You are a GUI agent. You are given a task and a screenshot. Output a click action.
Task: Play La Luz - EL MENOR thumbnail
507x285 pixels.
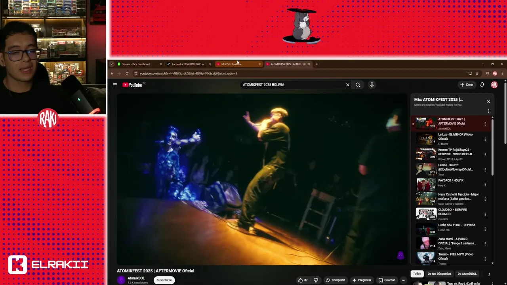pyautogui.click(x=426, y=139)
